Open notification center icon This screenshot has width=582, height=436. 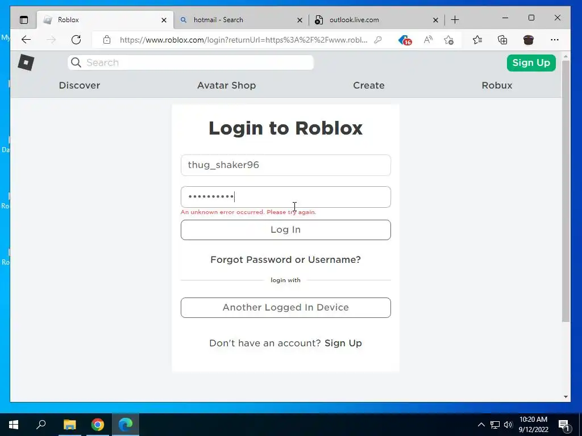click(x=564, y=425)
